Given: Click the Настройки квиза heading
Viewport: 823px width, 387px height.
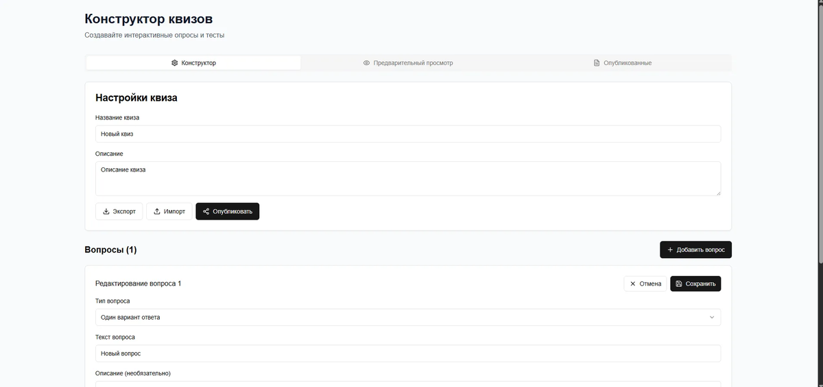Looking at the screenshot, I should [x=136, y=98].
